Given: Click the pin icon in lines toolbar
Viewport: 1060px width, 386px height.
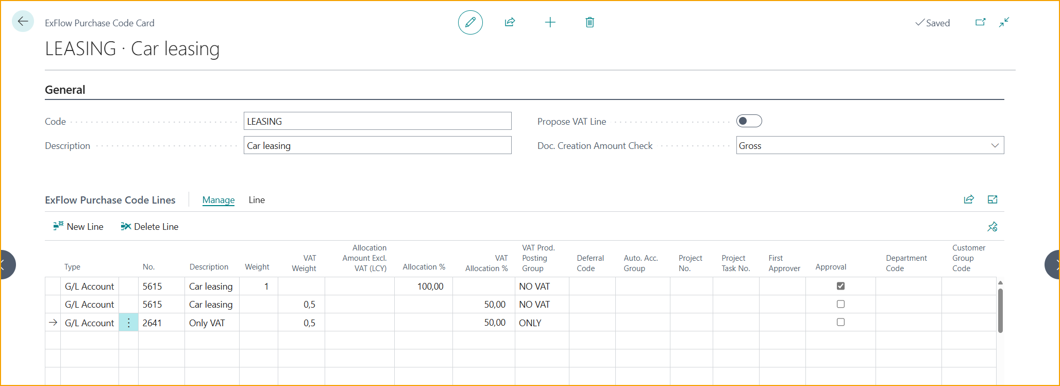Looking at the screenshot, I should (x=992, y=227).
